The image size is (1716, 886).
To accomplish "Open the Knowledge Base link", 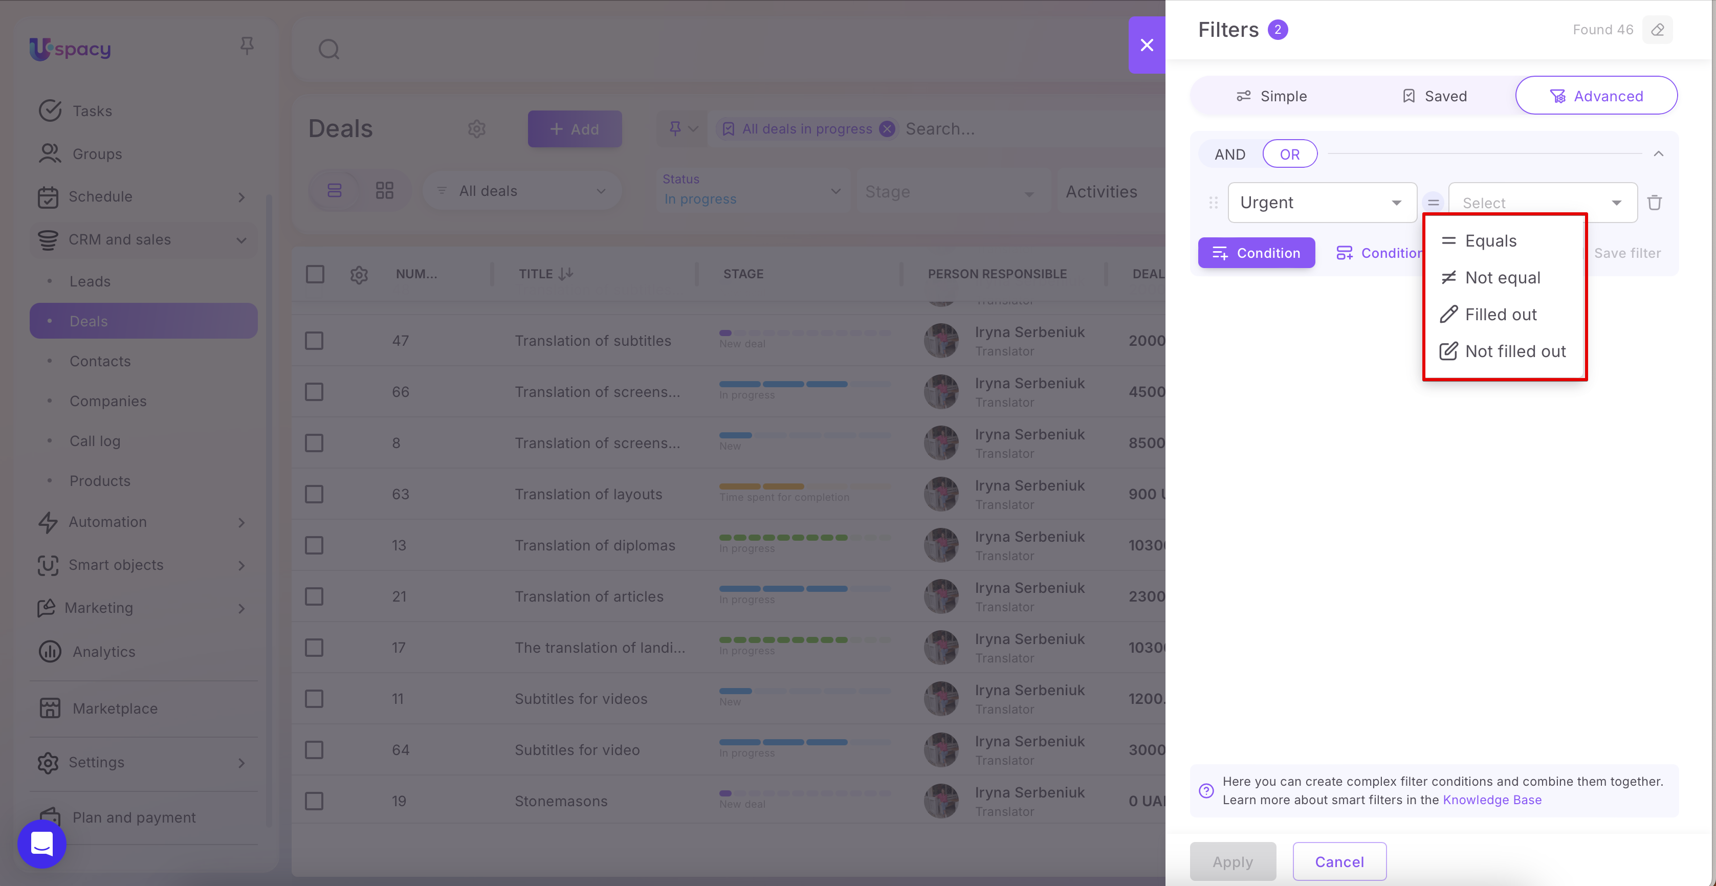I will point(1491,800).
